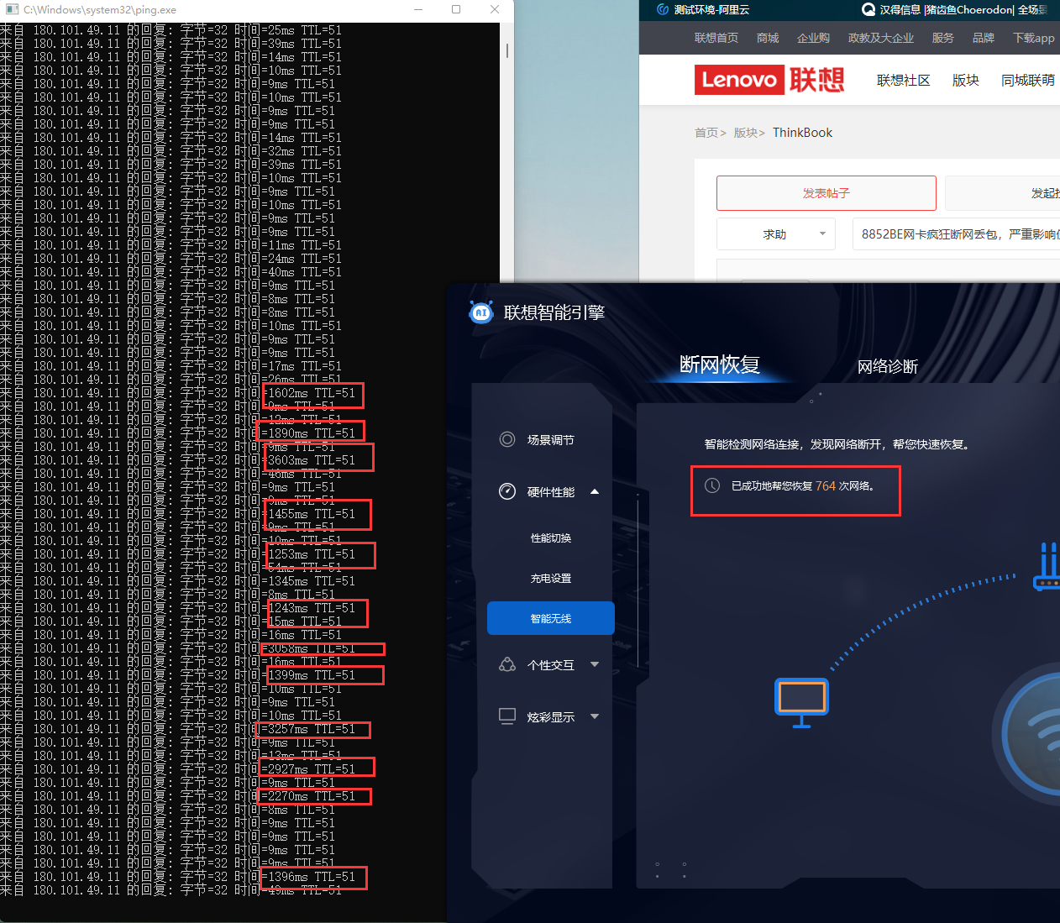The image size is (1060, 923).
Task: Click the ping reply line showing 1890ms
Action: (178, 433)
